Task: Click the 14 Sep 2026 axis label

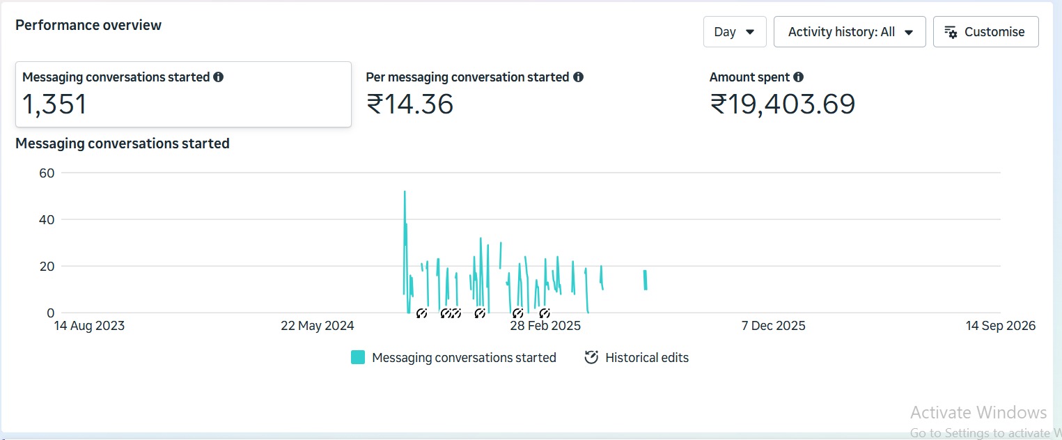Action: tap(1000, 326)
